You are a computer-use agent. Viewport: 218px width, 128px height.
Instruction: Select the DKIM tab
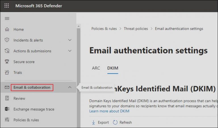pos(113,68)
